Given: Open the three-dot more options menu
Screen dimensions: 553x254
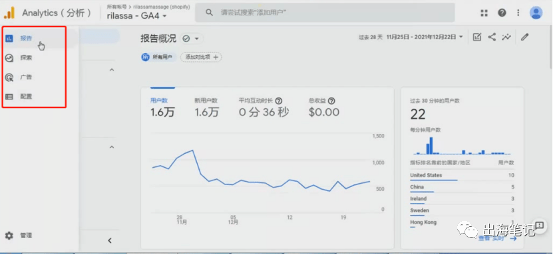Looking at the screenshot, I should 518,13.
